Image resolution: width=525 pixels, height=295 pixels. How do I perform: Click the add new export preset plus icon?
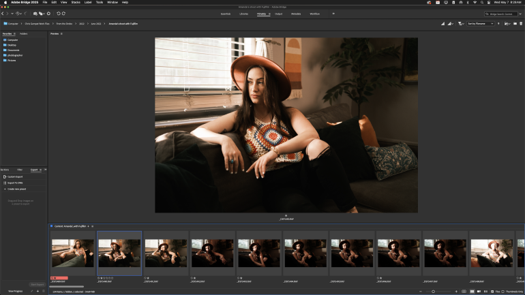[37, 291]
